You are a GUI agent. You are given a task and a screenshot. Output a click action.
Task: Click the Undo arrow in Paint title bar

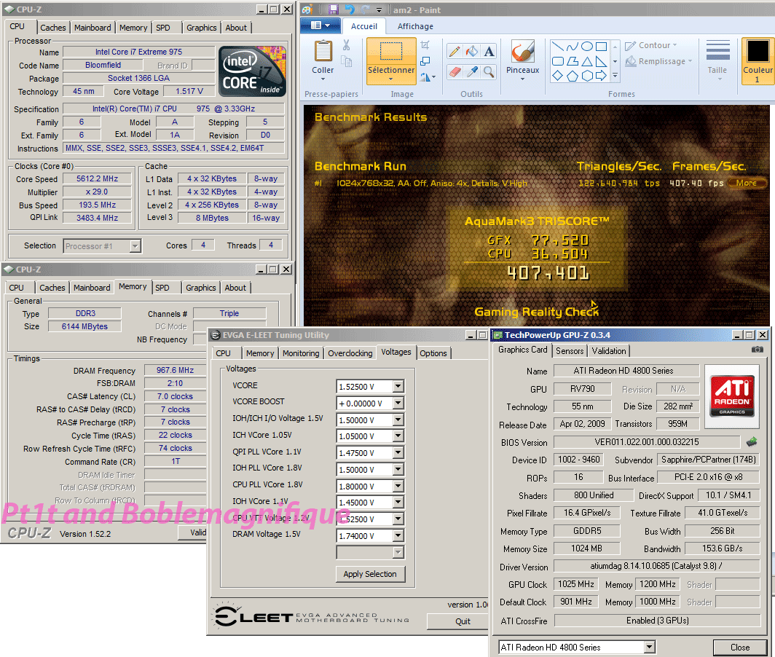coord(350,10)
